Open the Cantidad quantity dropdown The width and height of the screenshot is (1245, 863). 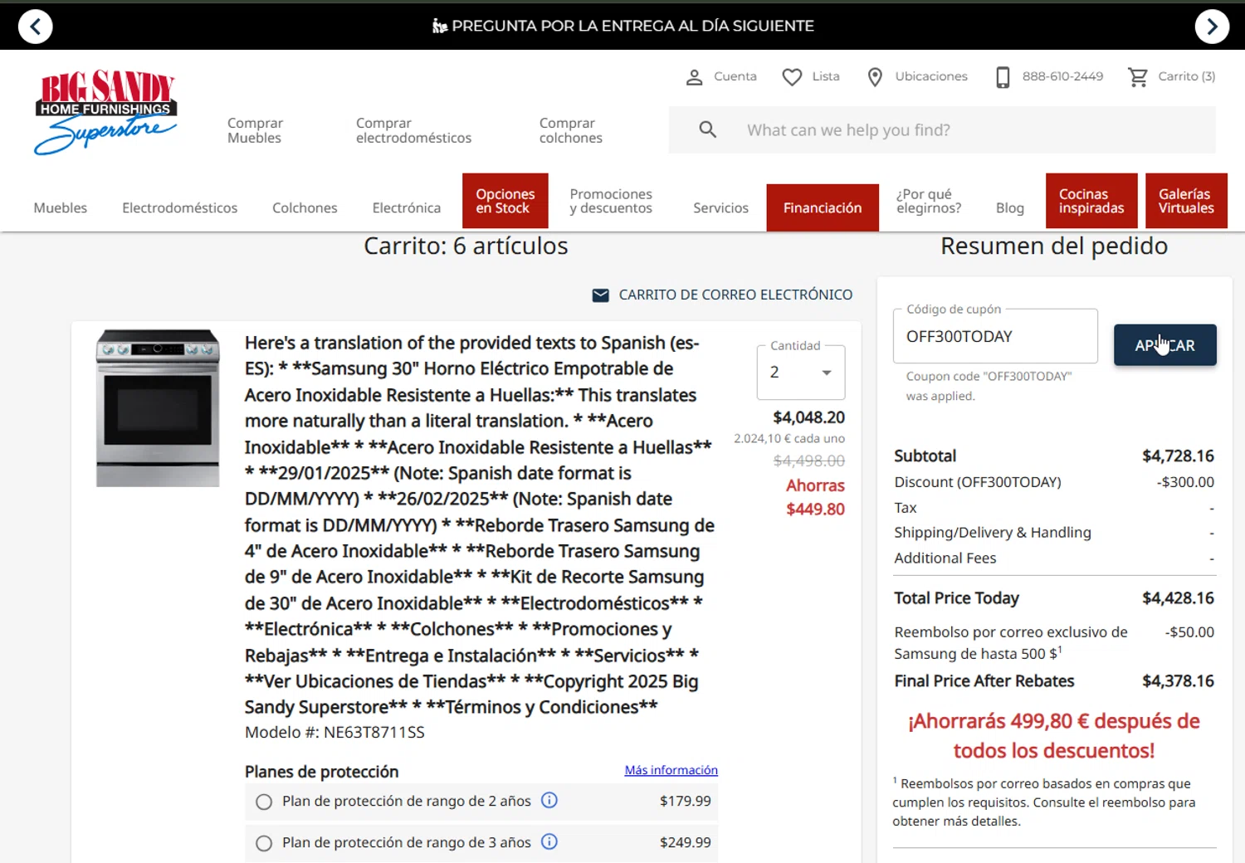[801, 373]
